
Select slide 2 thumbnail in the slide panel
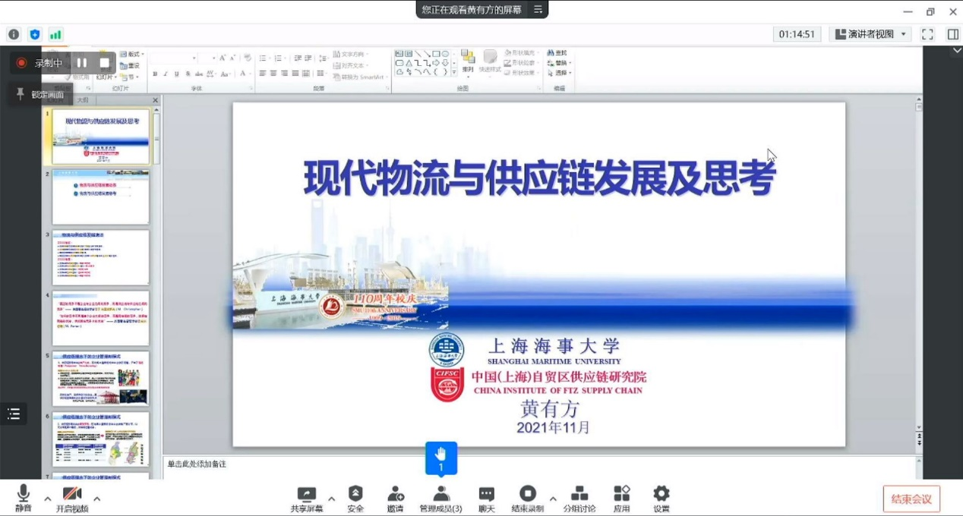pyautogui.click(x=101, y=197)
